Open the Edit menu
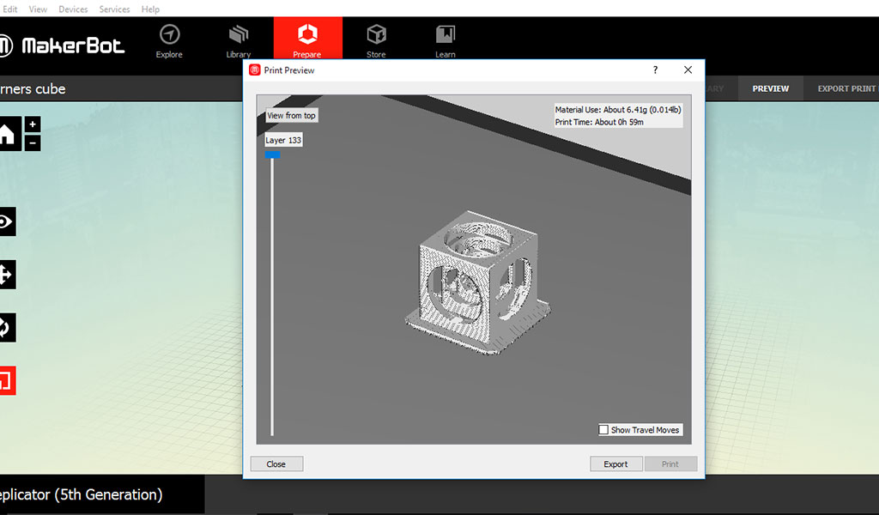 9,9
